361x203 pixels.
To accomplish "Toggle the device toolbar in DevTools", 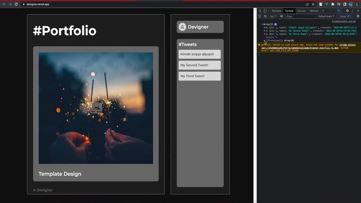I will (265, 11).
